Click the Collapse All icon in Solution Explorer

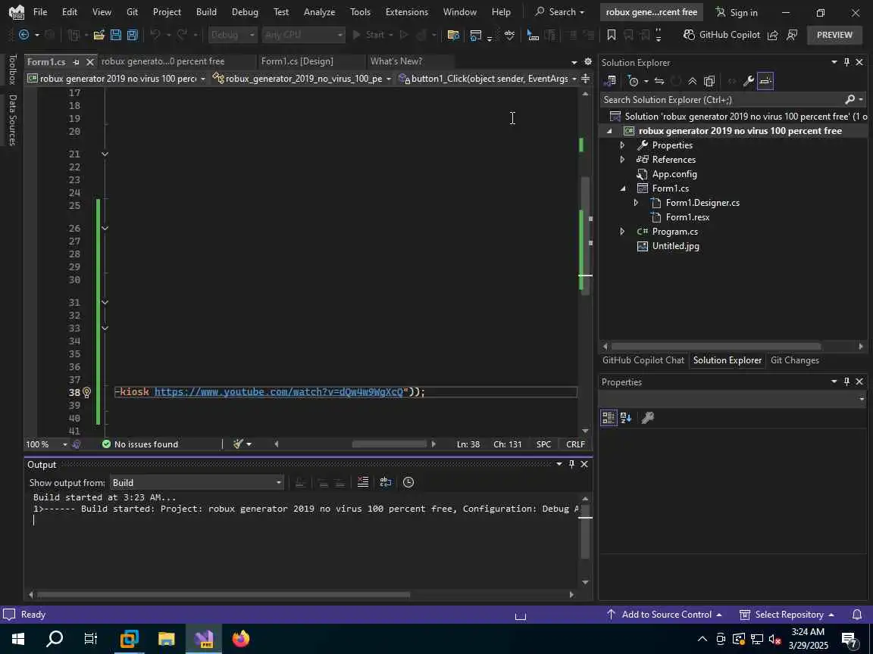[x=692, y=81]
